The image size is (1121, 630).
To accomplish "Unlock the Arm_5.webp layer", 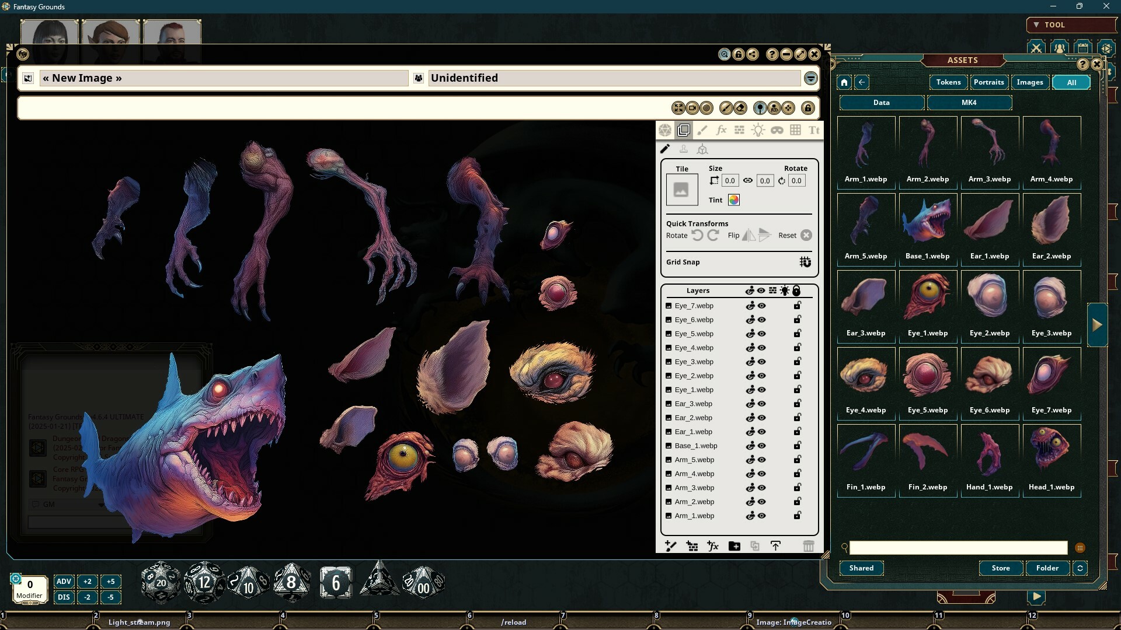I will pyautogui.click(x=798, y=460).
